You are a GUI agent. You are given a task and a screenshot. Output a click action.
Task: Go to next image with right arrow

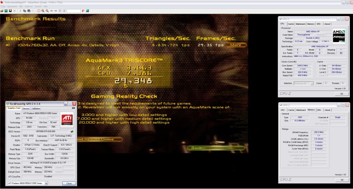56,11
